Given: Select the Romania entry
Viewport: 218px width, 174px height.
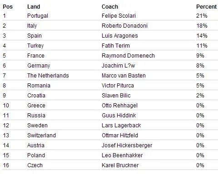Looking at the screenshot, I should [x=39, y=86].
